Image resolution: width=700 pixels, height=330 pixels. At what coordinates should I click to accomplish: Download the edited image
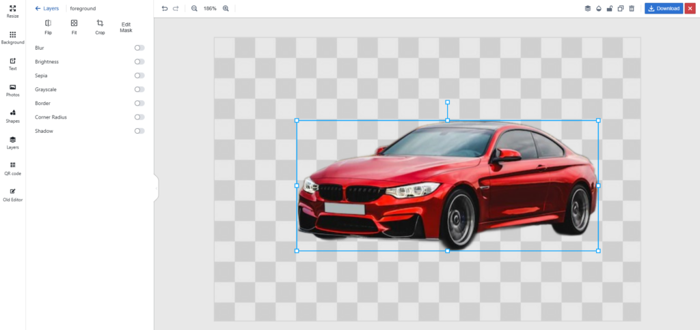[x=663, y=8]
